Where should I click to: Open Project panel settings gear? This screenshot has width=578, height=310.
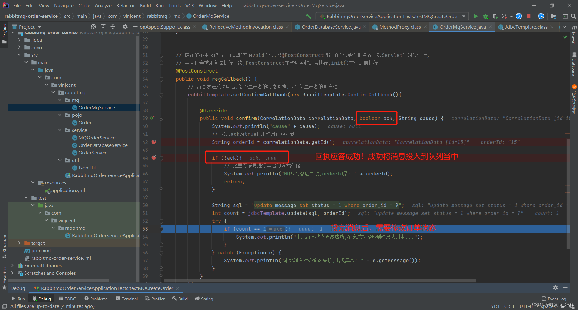point(125,27)
